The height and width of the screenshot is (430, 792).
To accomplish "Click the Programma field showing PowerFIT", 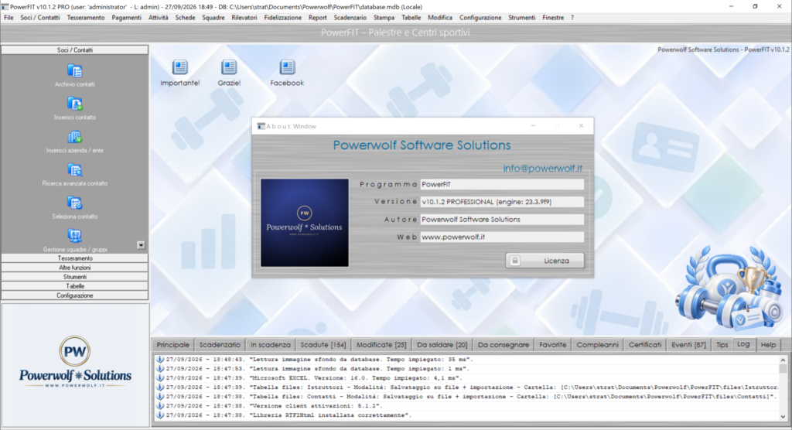I will coord(502,184).
